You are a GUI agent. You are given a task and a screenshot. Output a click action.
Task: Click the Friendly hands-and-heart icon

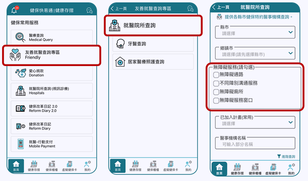(15, 55)
